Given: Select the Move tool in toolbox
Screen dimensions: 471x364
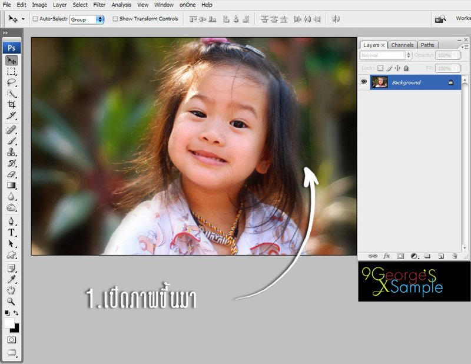Looking at the screenshot, I should 11,61.
